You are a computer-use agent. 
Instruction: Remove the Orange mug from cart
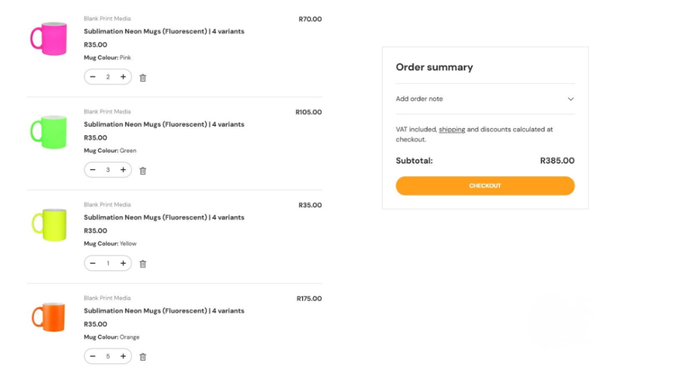pos(143,357)
